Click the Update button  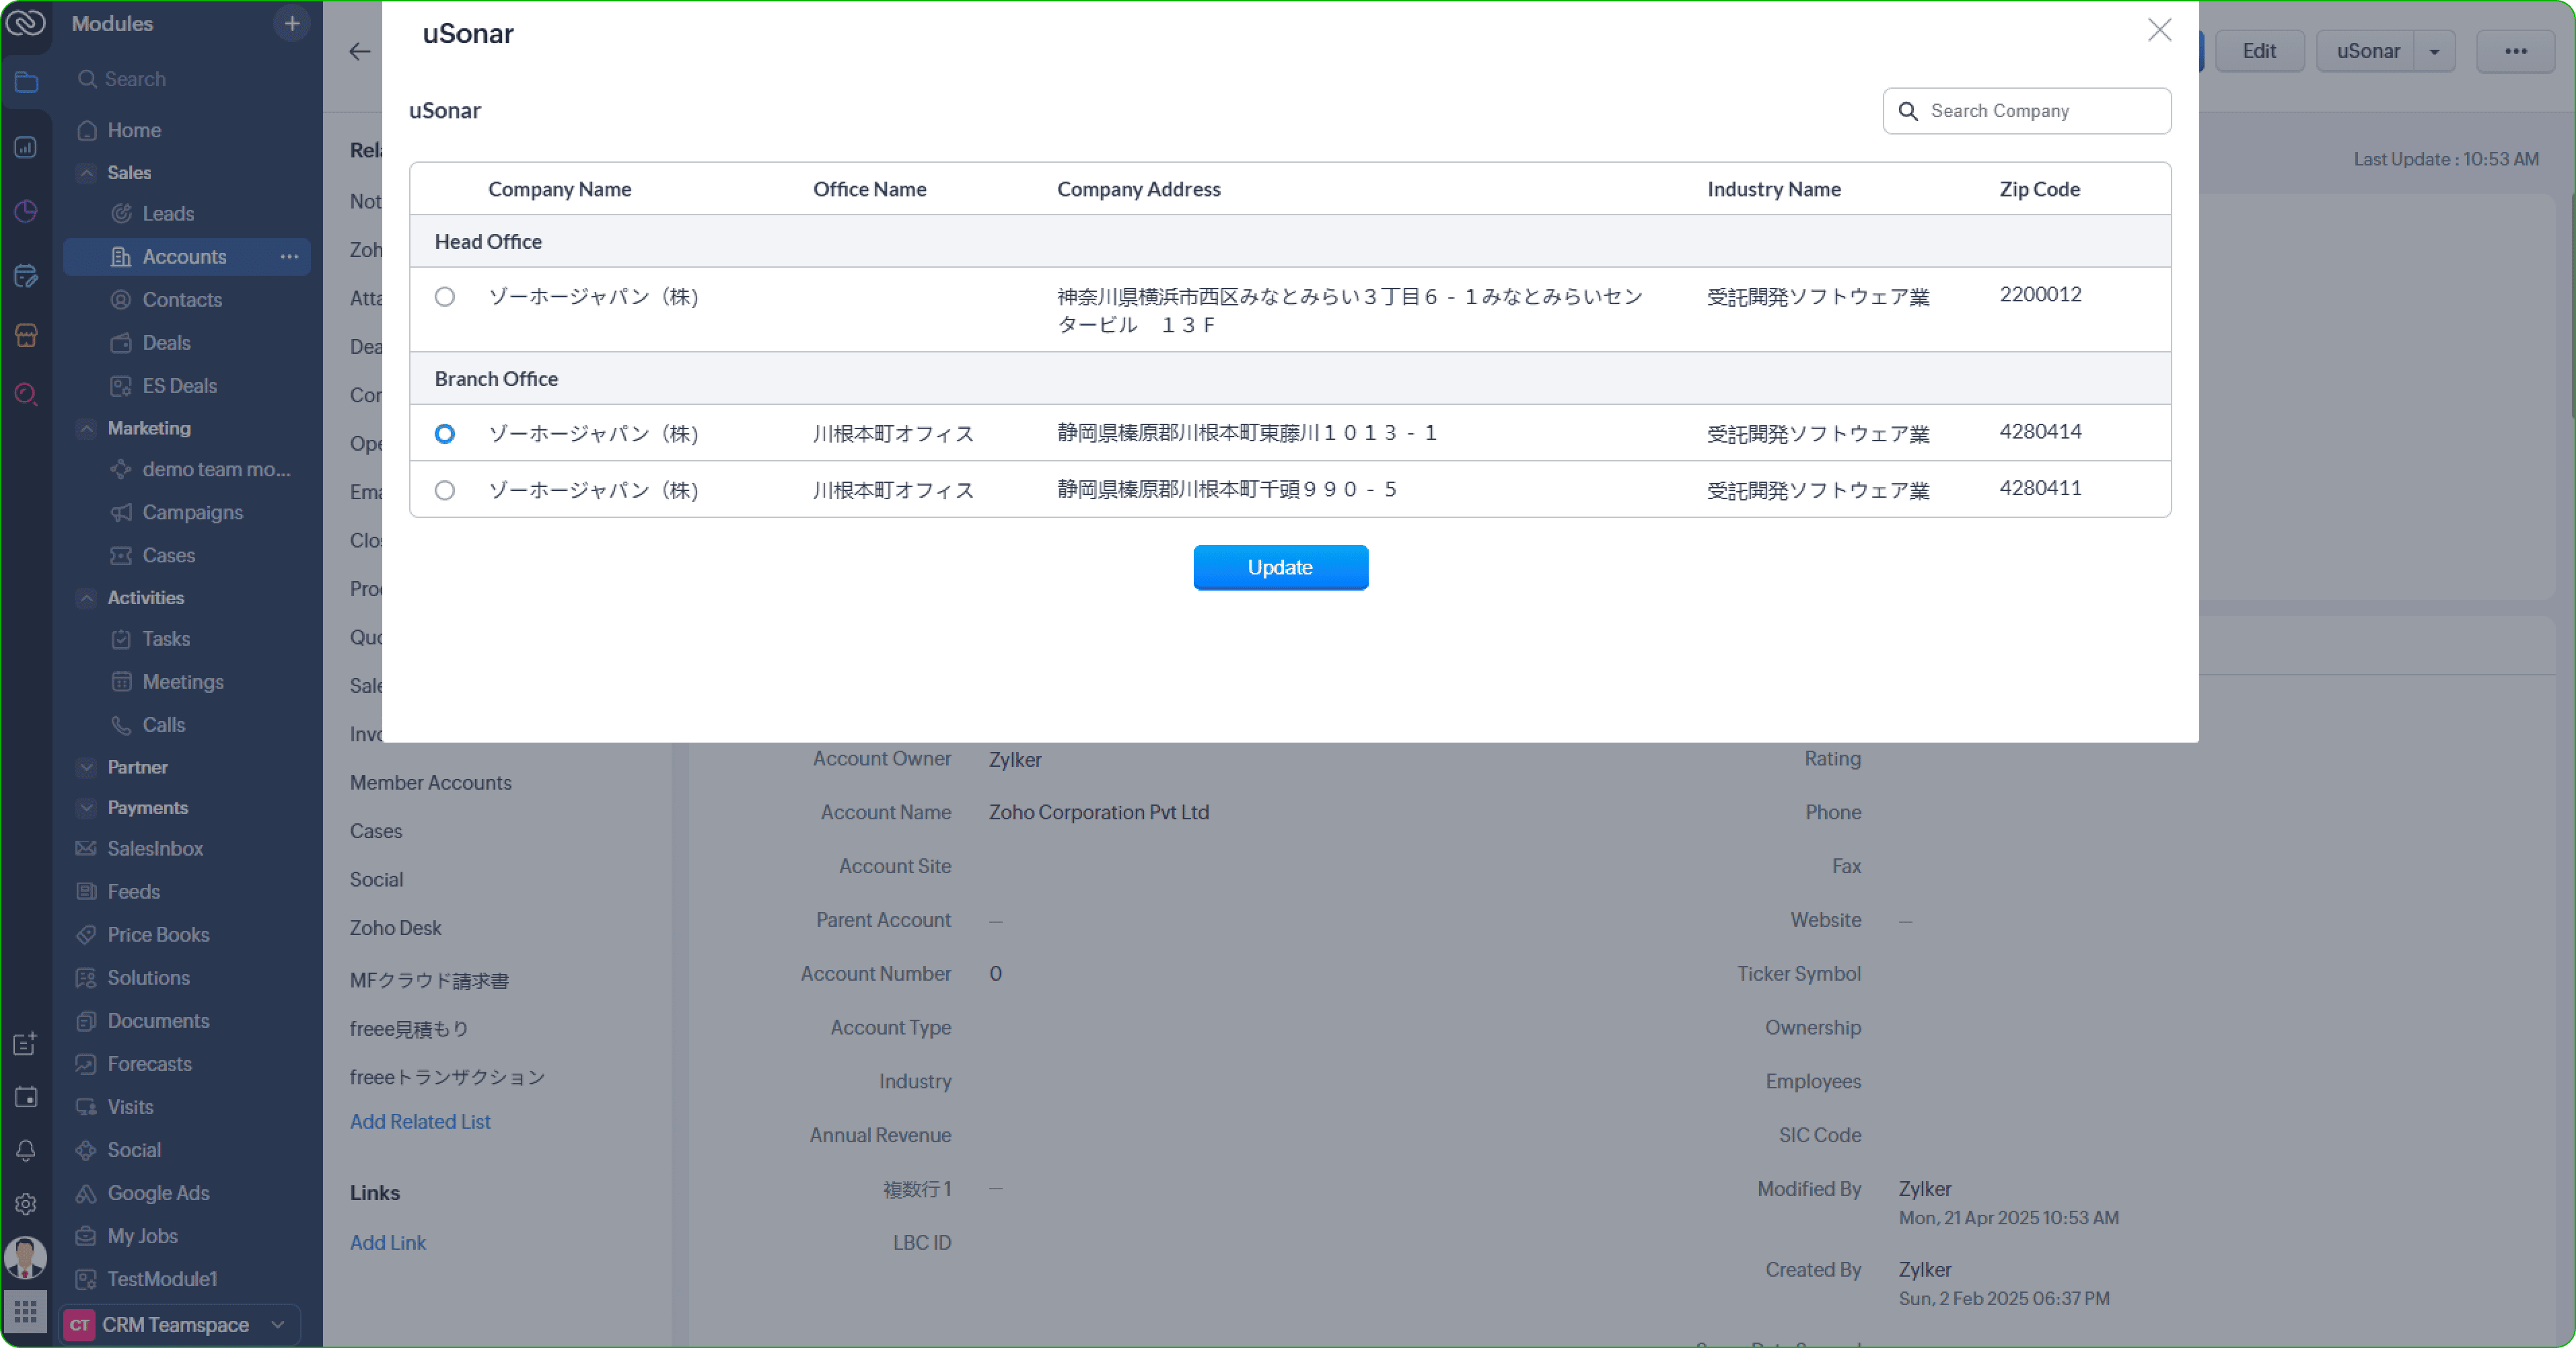pos(1280,568)
